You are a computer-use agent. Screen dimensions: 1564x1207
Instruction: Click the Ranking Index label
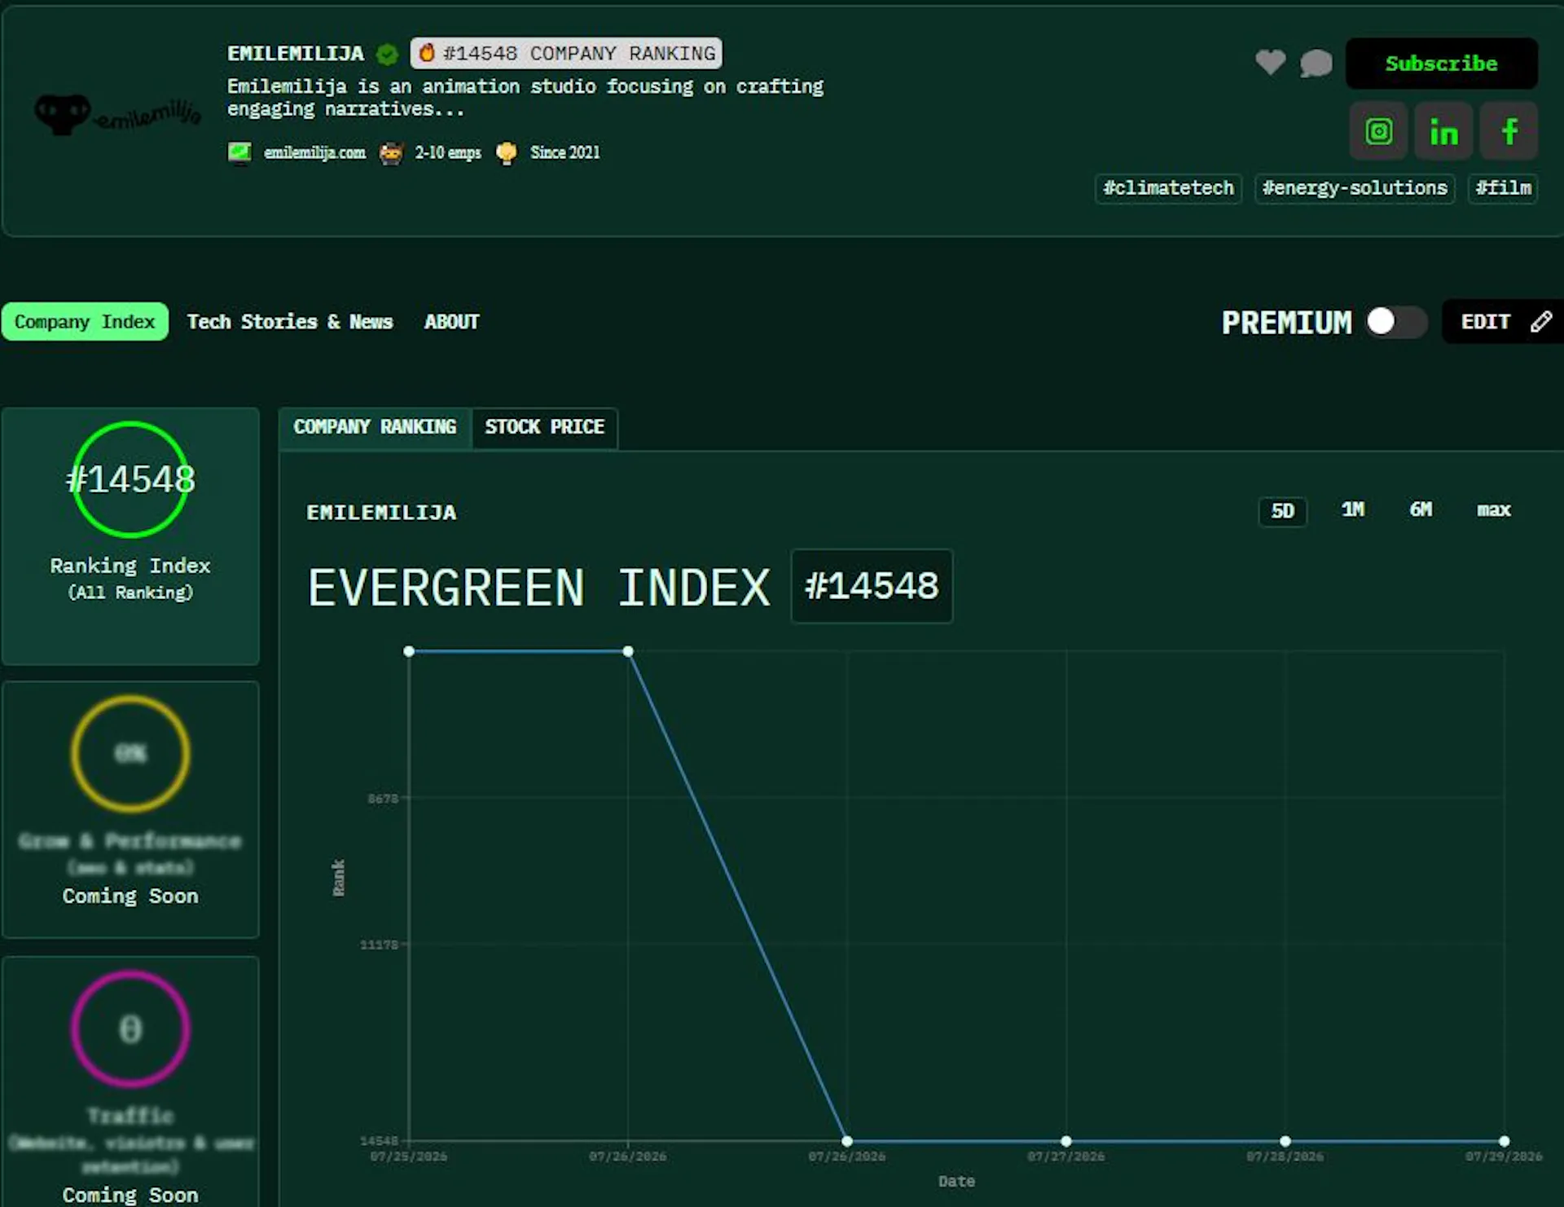click(130, 565)
